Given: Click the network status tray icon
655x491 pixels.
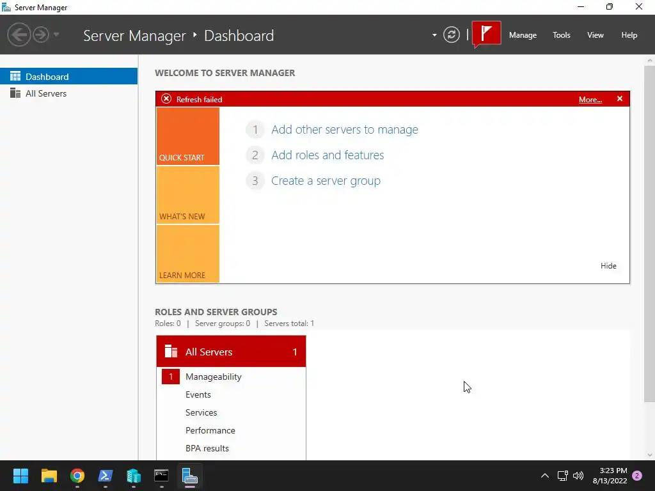Looking at the screenshot, I should tap(562, 476).
